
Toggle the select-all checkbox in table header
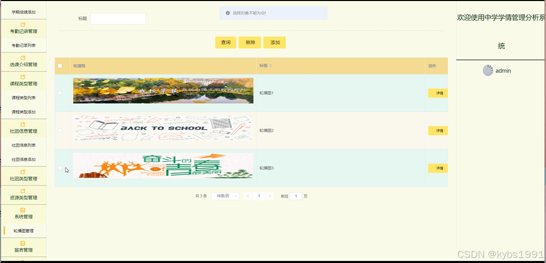(x=60, y=66)
